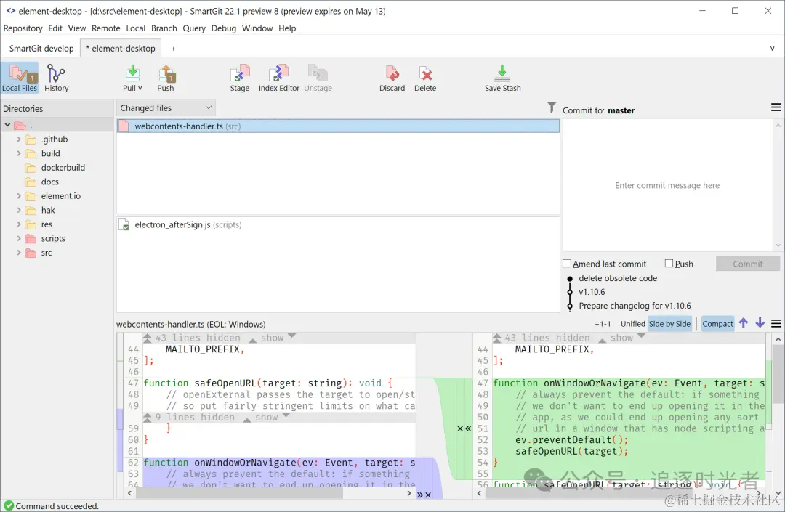The width and height of the screenshot is (785, 512).
Task: Click the .github folder icon
Action: pos(31,139)
